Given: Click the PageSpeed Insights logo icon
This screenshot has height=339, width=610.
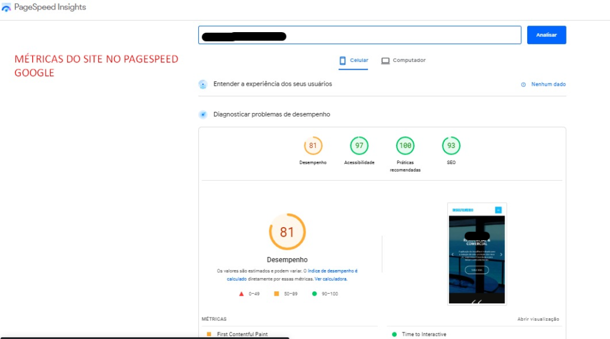Looking at the screenshot, I should click(x=6, y=7).
